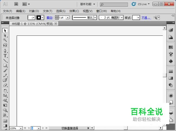Select the Rotate tool
The width and height of the screenshot is (176, 131).
click(5, 91)
